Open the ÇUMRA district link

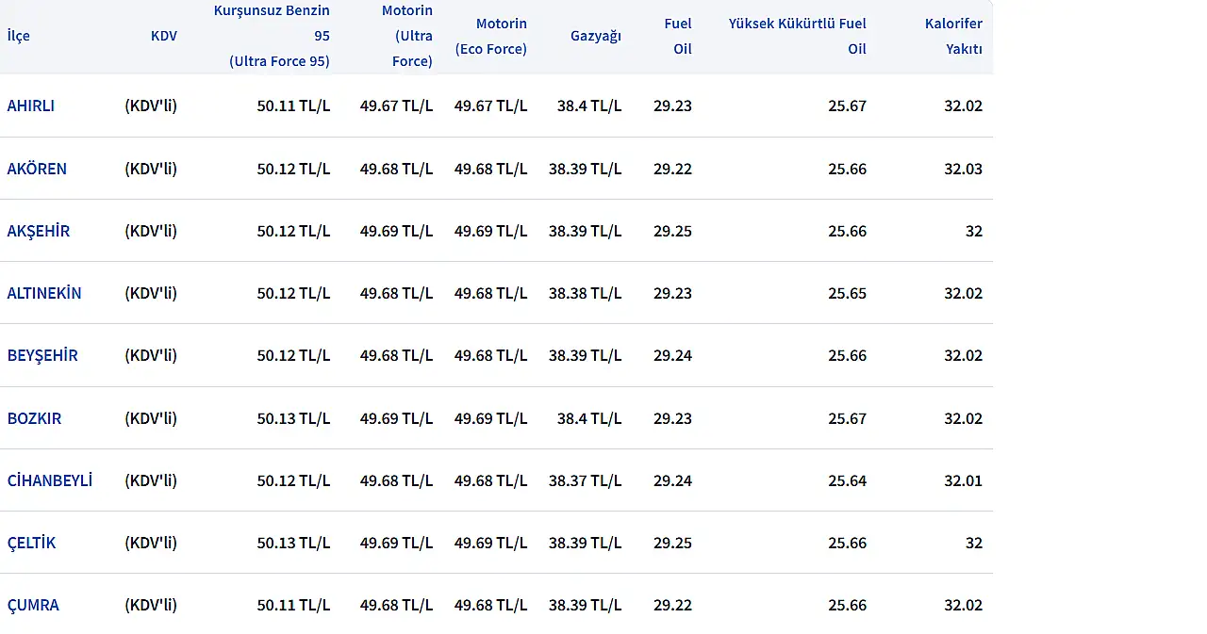point(33,605)
